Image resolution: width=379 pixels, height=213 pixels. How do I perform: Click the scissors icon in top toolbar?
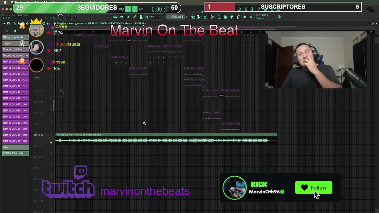[x=246, y=9]
